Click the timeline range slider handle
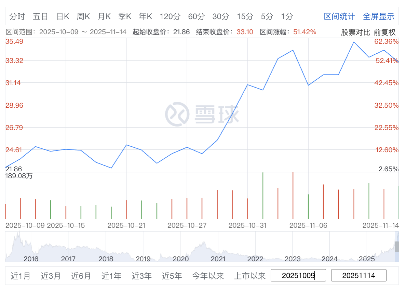 click(x=397, y=246)
